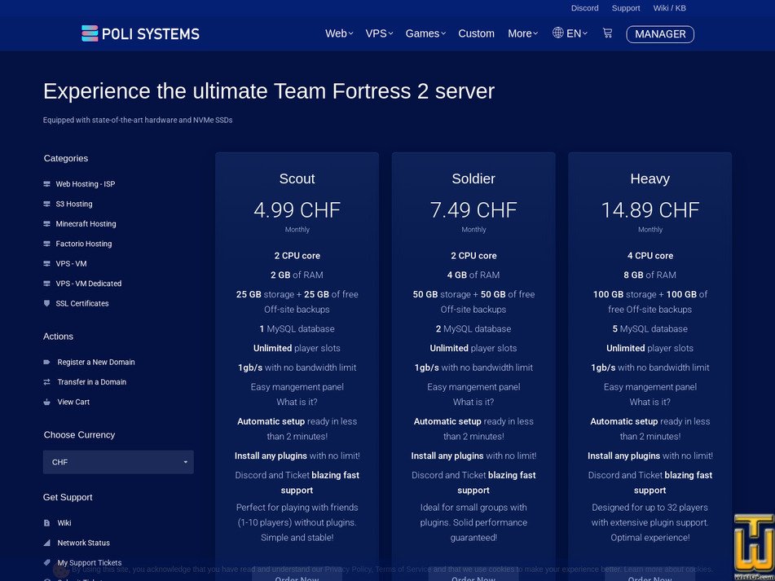Open the Custom menu item
The image size is (775, 581).
(x=476, y=33)
